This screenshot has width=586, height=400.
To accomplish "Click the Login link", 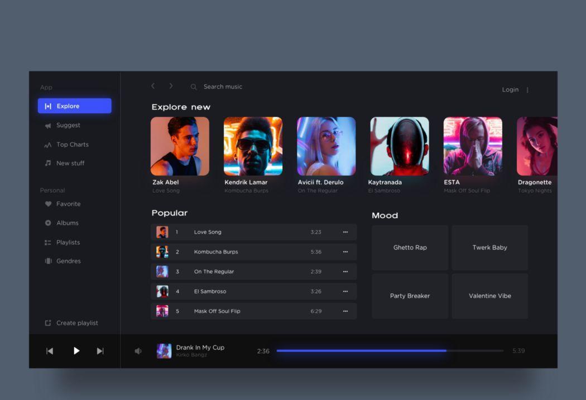I will [x=510, y=90].
